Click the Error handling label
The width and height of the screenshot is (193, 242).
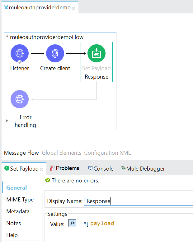pos(26,121)
